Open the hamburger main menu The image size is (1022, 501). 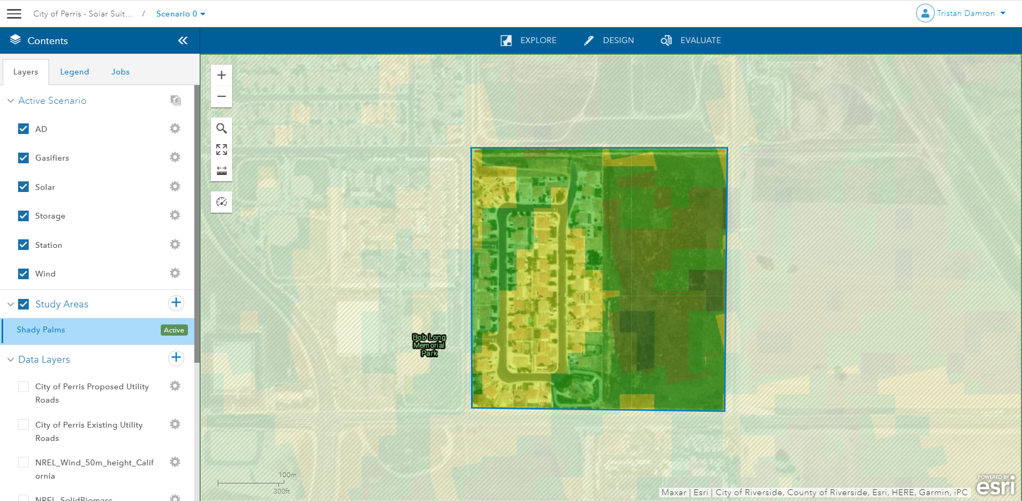[14, 14]
